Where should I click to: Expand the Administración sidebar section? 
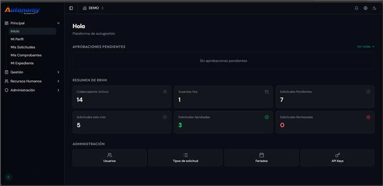click(x=32, y=90)
